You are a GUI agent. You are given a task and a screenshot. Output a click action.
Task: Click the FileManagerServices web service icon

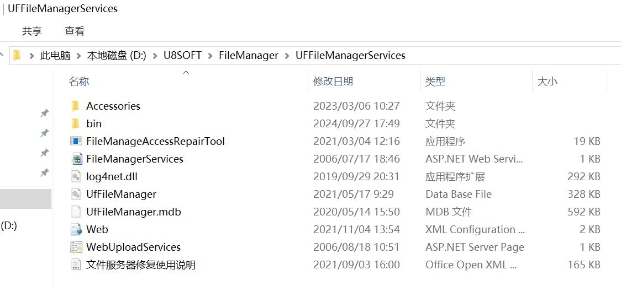click(x=76, y=159)
